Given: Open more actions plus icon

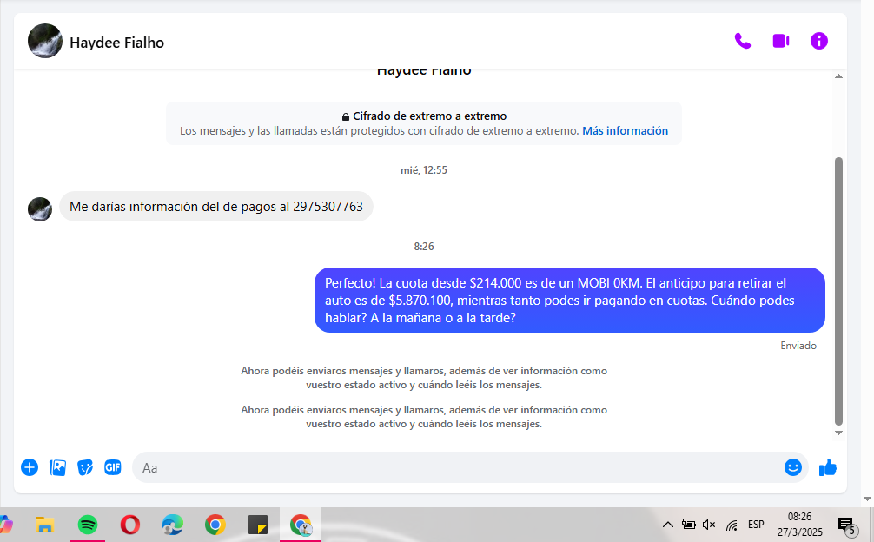Looking at the screenshot, I should point(30,467).
